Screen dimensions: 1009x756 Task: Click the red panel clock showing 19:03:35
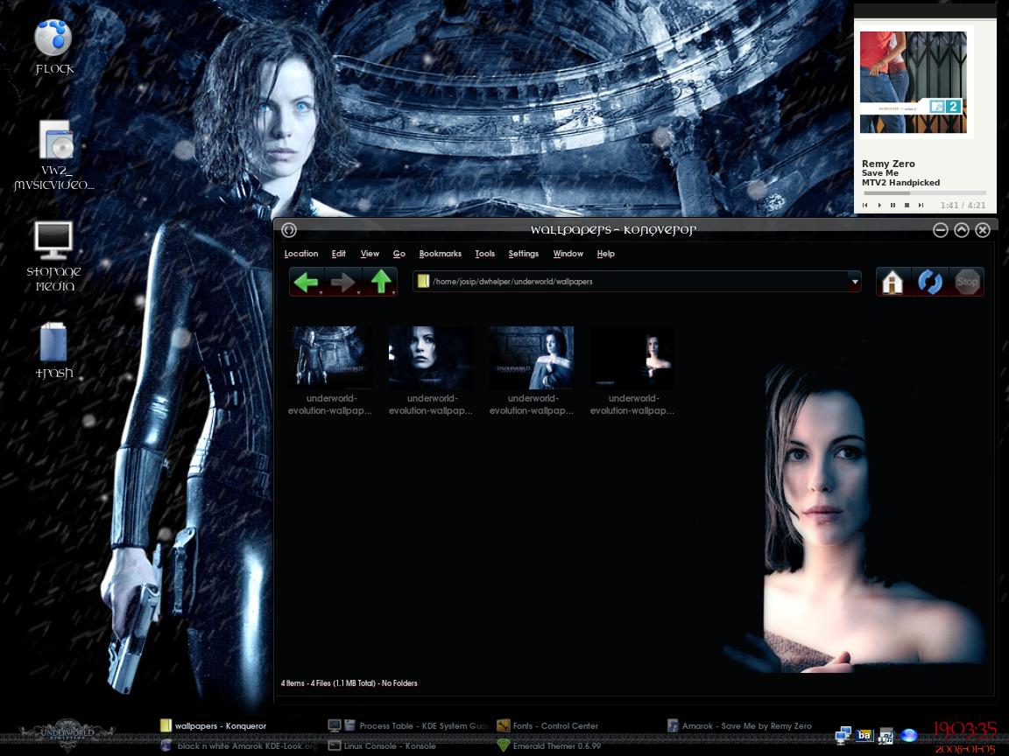(964, 731)
